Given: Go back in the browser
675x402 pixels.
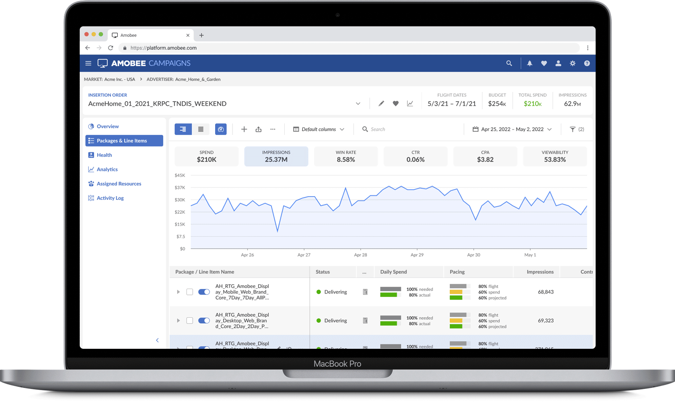Looking at the screenshot, I should pos(87,48).
